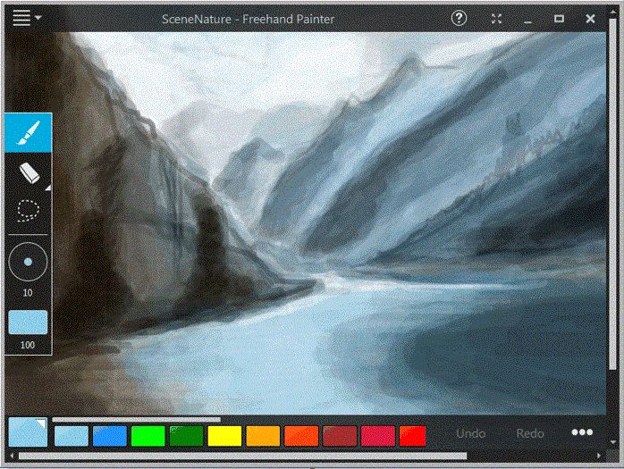The width and height of the screenshot is (624, 469).
Task: Click the horizontal scrollbar right arrow
Action: [x=599, y=456]
